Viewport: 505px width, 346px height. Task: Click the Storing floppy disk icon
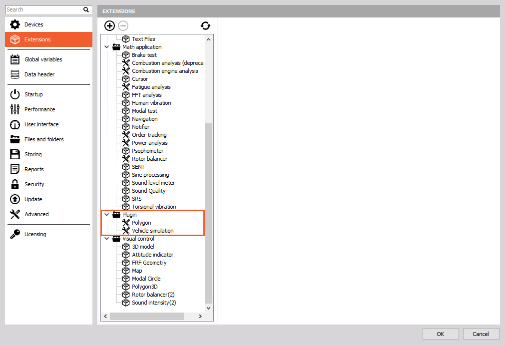[x=15, y=154]
